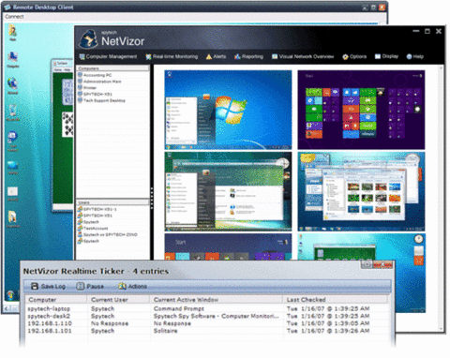Image resolution: width=450 pixels, height=358 pixels.
Task: Open the Help globe icon
Action: 409,56
